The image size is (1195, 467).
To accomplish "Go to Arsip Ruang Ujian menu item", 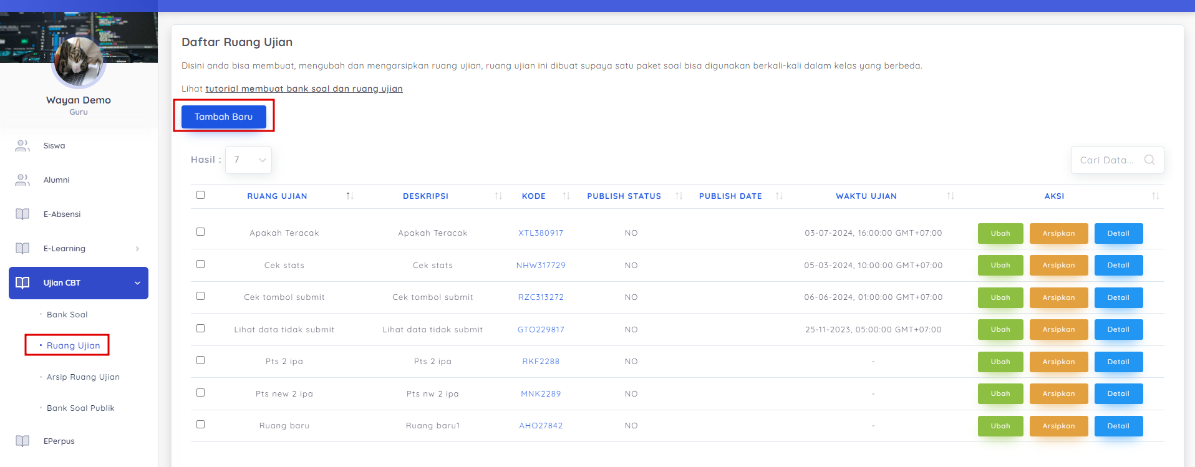I will click(83, 377).
